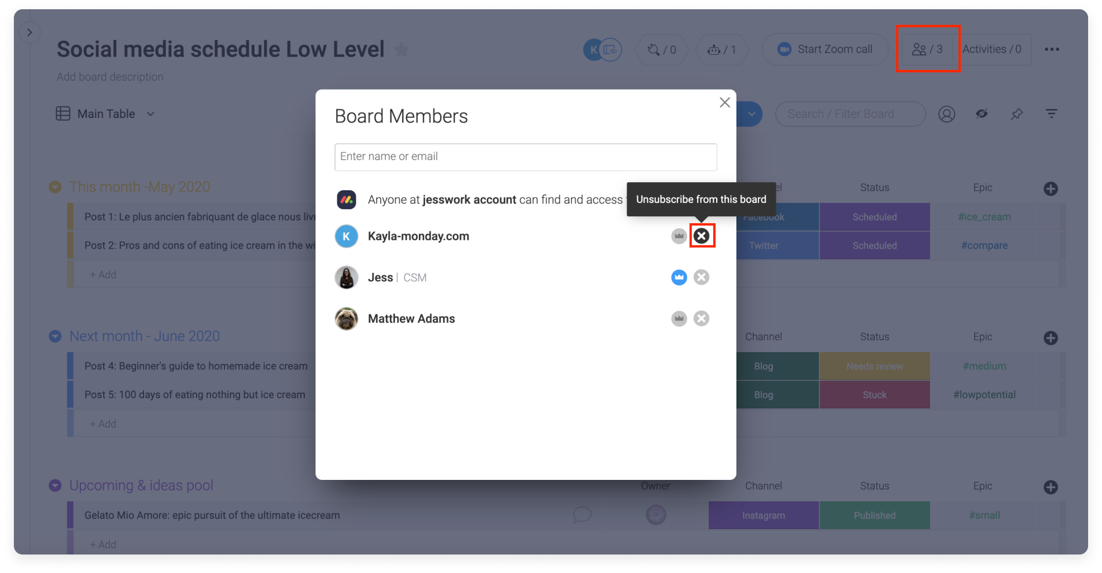Click Status column header in June group
Image resolution: width=1102 pixels, height=573 pixels.
(874, 337)
